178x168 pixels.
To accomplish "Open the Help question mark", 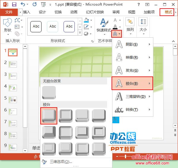I will [139, 4].
